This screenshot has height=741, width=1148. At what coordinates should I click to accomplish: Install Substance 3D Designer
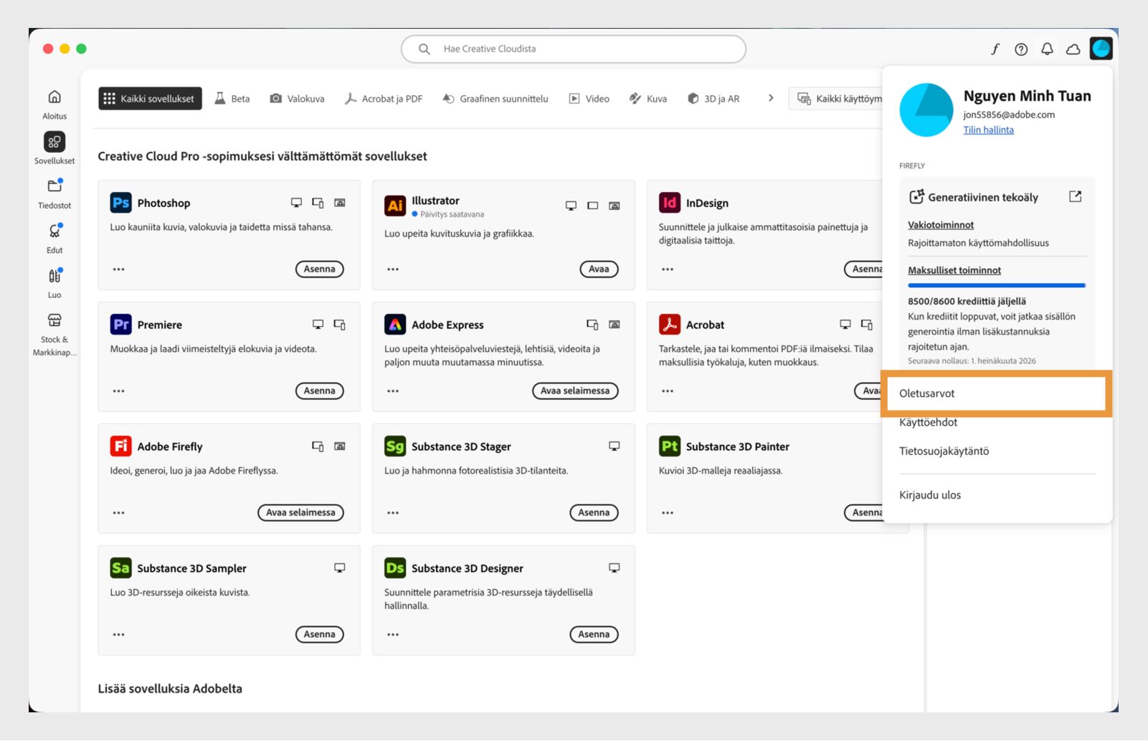(x=594, y=635)
